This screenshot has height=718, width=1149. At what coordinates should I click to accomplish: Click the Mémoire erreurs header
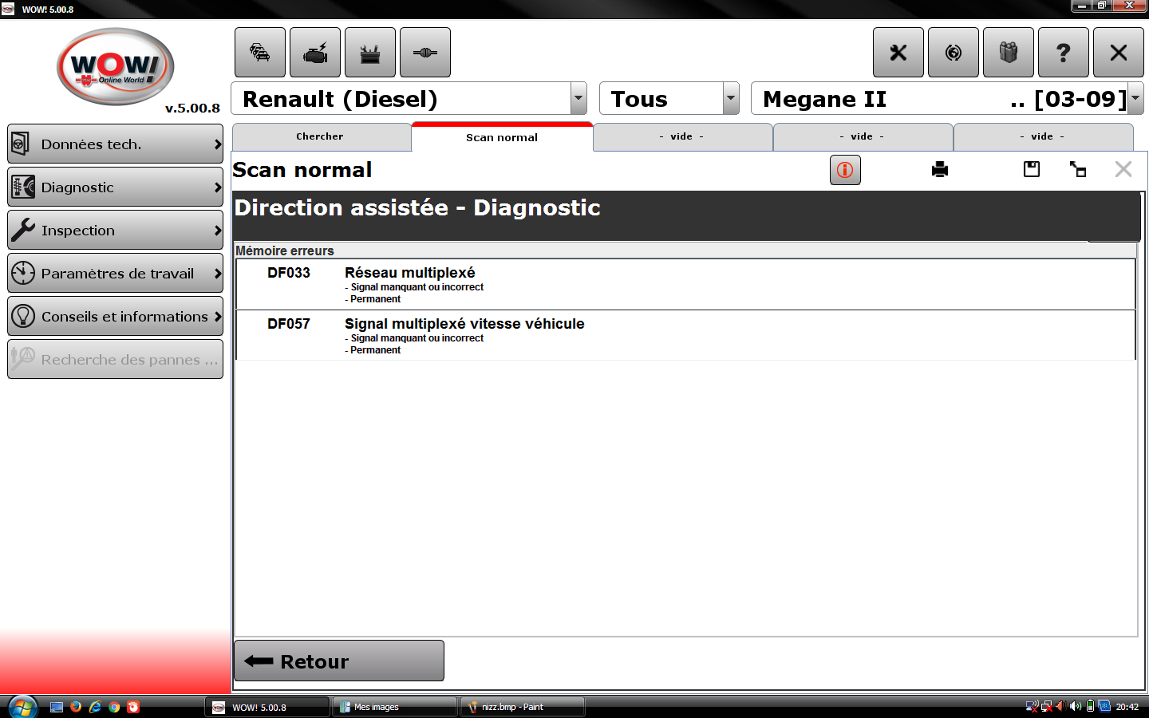(285, 251)
